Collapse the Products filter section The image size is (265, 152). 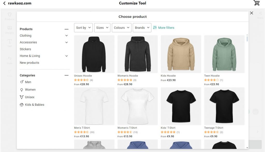[67, 29]
